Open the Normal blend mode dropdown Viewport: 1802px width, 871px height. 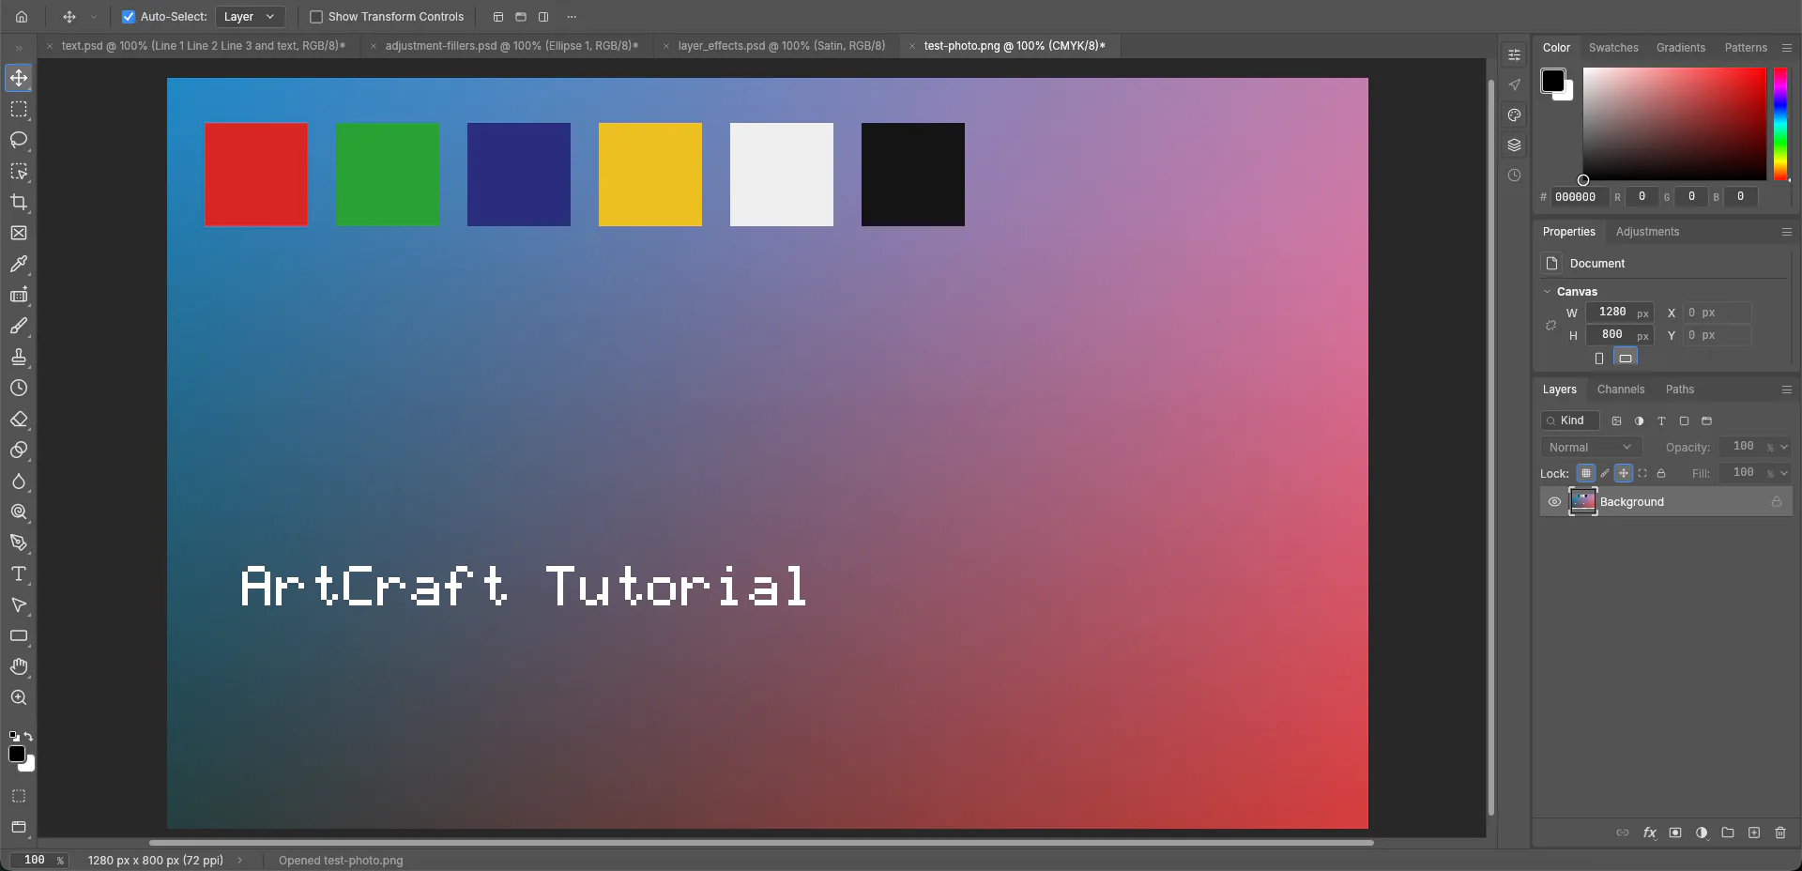1591,448
